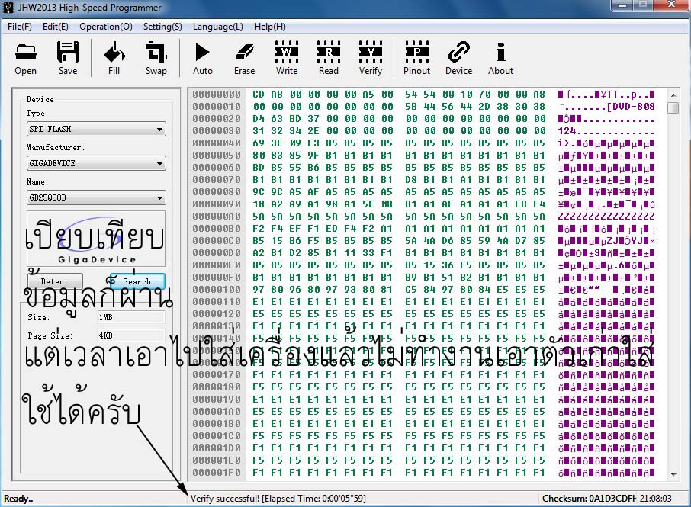
Task: Run Verify from the toolbar
Action: [371, 58]
